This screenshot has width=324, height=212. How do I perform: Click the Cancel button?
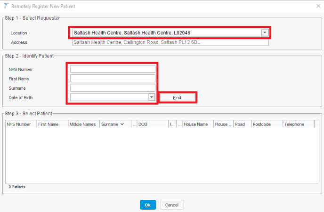pos(172,205)
